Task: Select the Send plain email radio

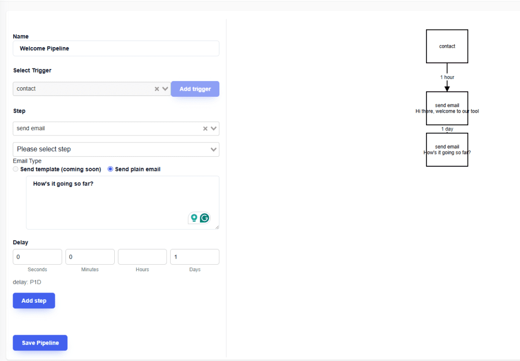Action: [x=110, y=169]
